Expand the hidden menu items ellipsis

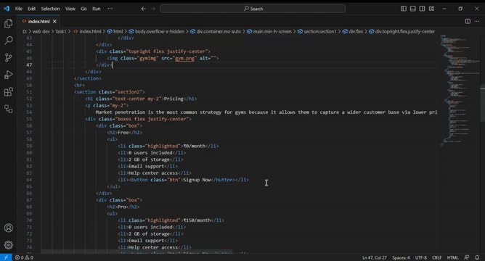(110, 9)
